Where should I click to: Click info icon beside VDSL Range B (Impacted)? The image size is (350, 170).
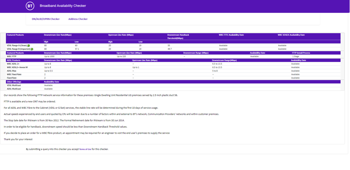pyautogui.click(x=32, y=49)
